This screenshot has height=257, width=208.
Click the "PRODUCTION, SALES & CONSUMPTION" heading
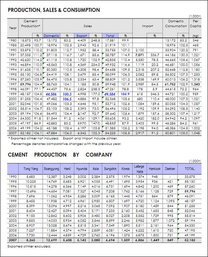[54, 10]
